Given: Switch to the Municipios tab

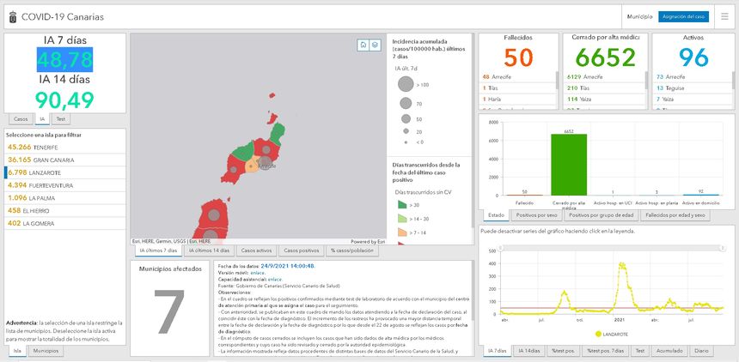Looking at the screenshot, I should tap(46, 351).
